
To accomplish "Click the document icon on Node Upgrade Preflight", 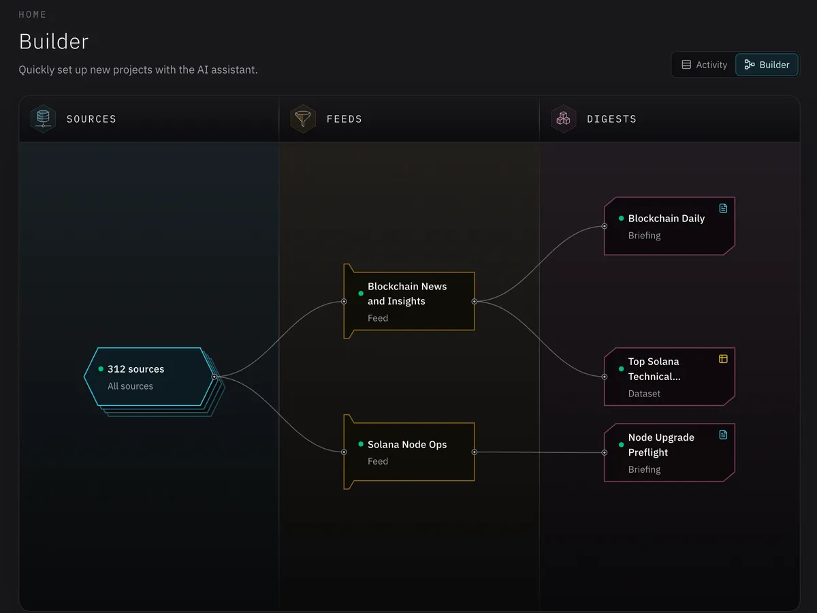I will pos(723,435).
